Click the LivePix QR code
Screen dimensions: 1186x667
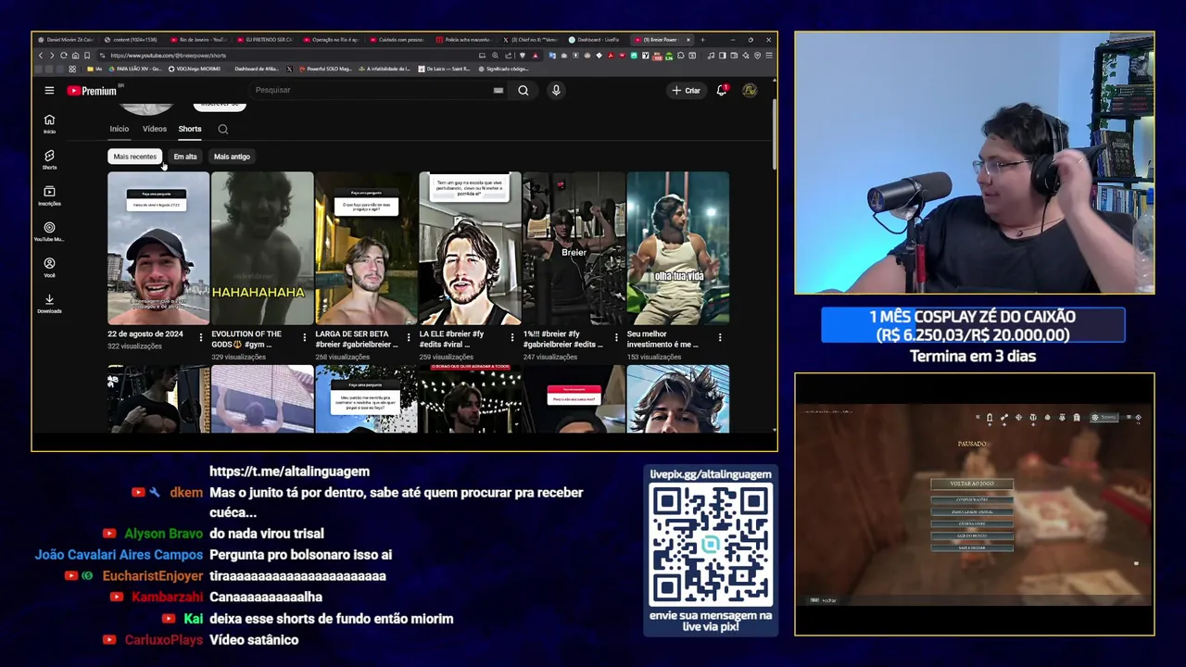711,544
